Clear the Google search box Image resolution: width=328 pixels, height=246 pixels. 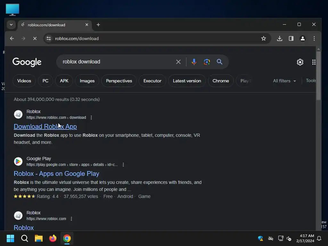[178, 62]
